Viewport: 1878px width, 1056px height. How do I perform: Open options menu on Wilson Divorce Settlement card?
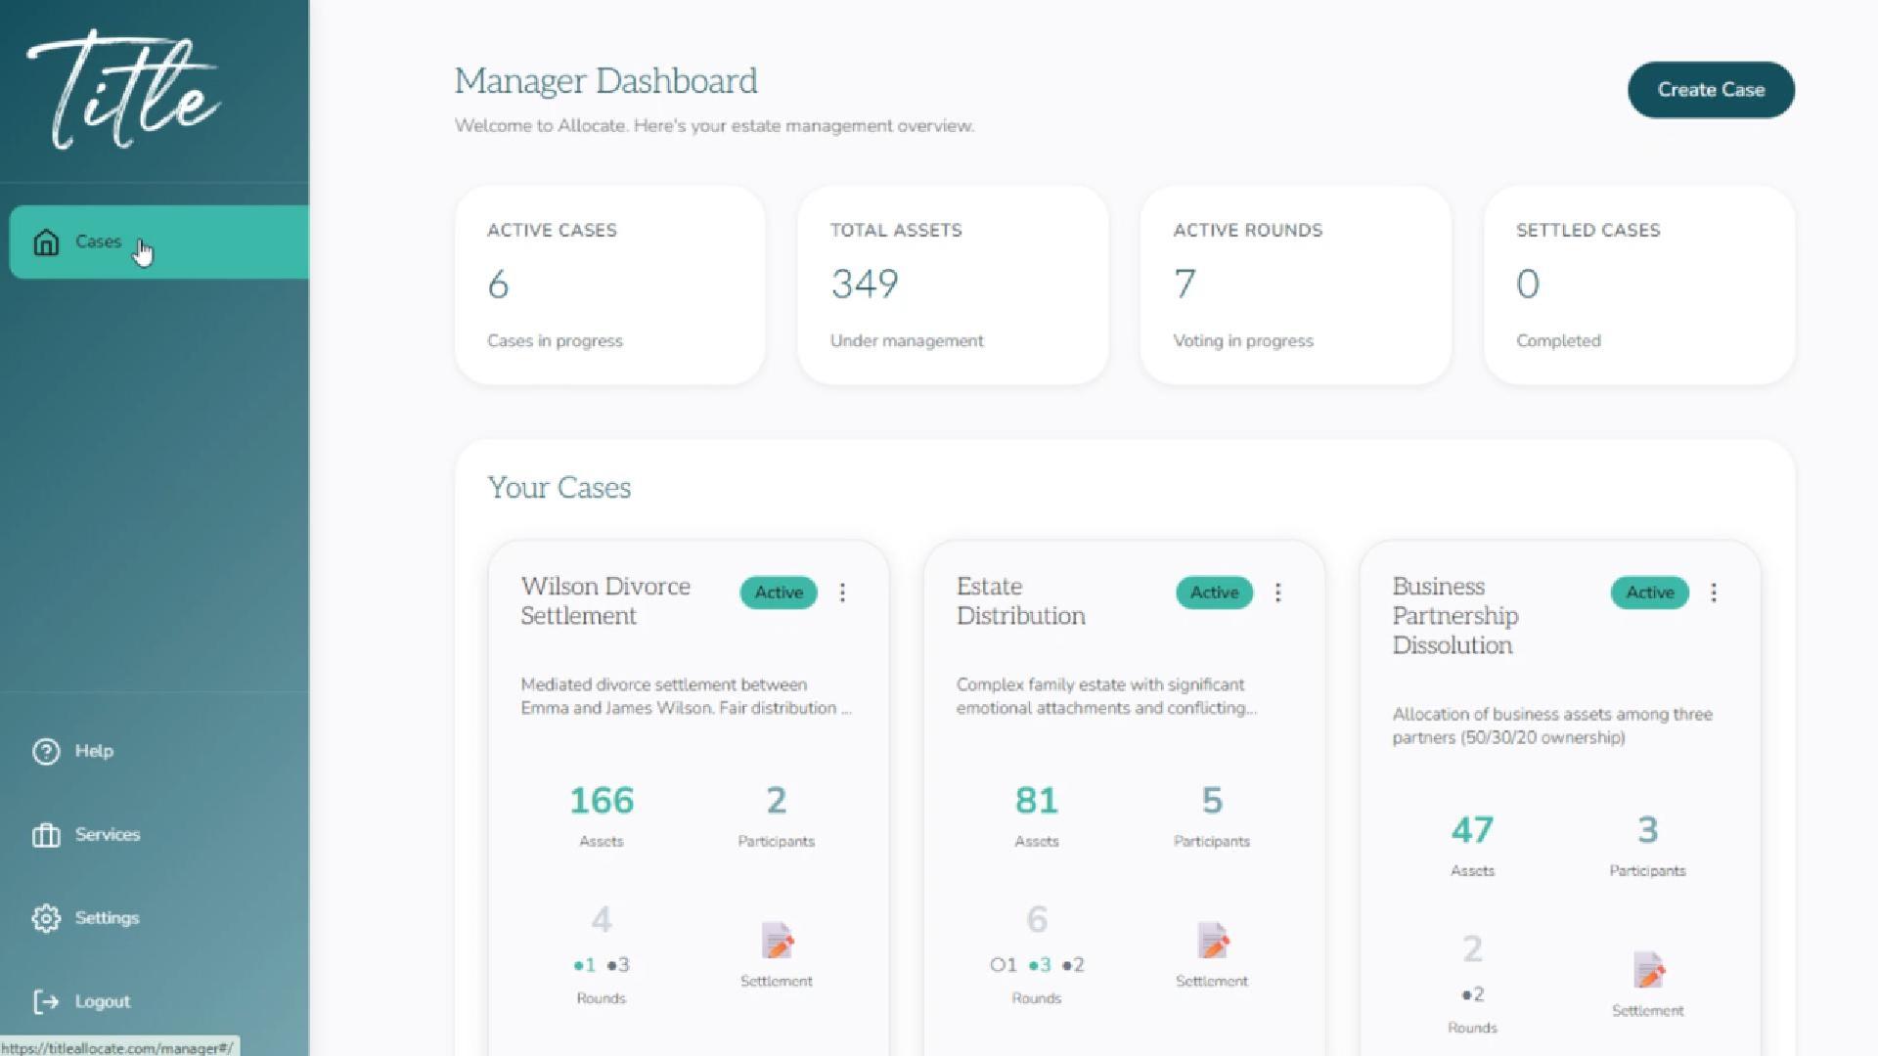coord(842,592)
